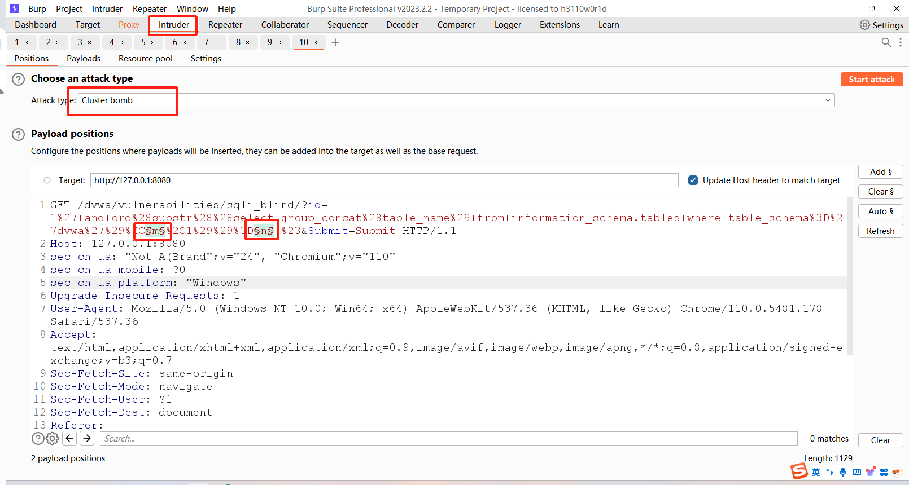The width and height of the screenshot is (909, 485).
Task: Close Intruder tab 7 with its x
Action: (x=216, y=42)
